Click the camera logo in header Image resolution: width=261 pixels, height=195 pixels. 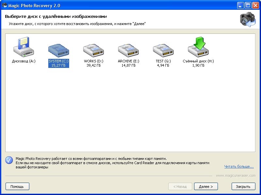(x=248, y=19)
